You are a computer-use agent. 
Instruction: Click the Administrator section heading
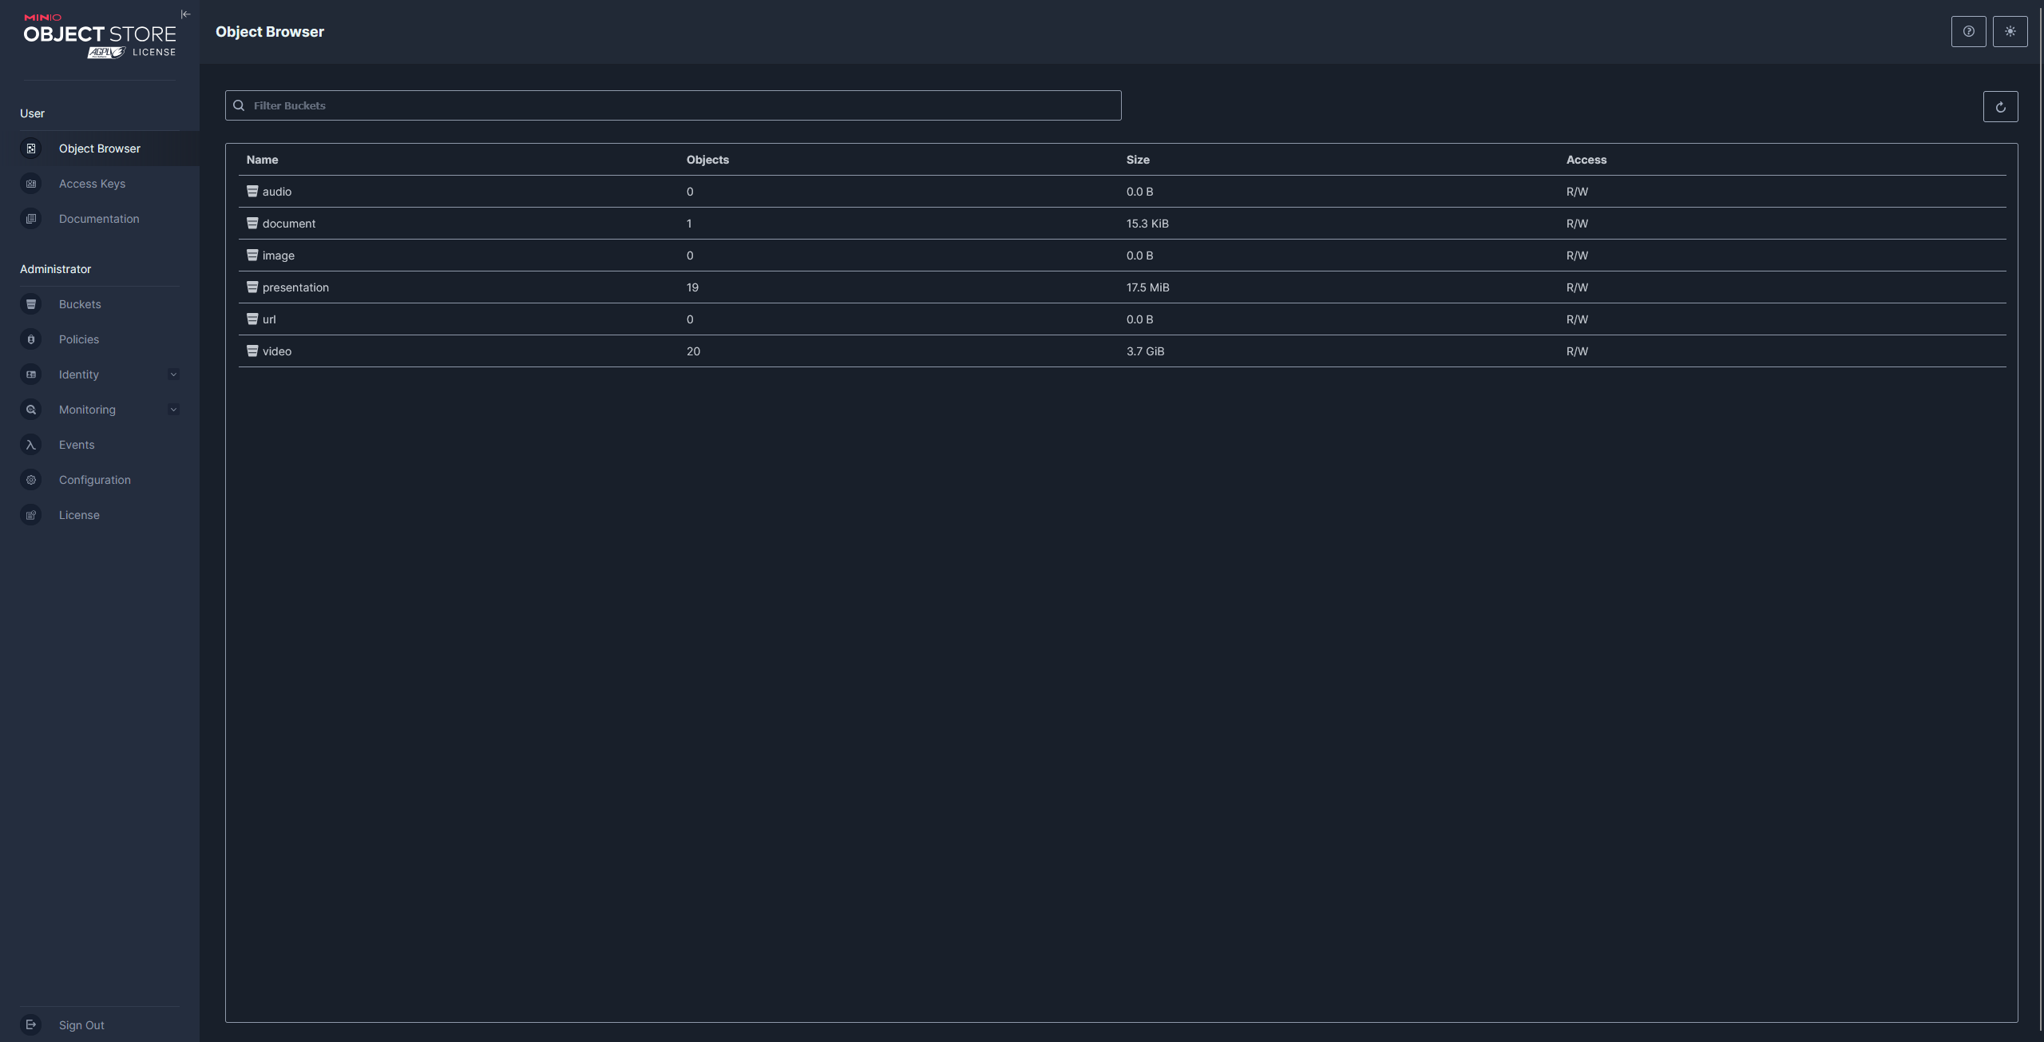[55, 269]
